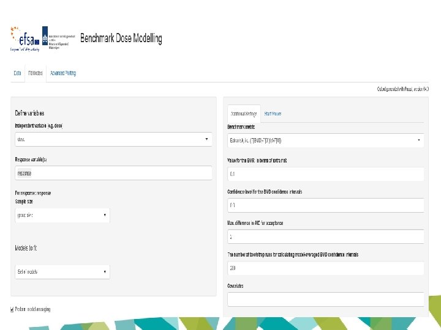Select the Fit Models tab
441x330 pixels.
coord(36,73)
